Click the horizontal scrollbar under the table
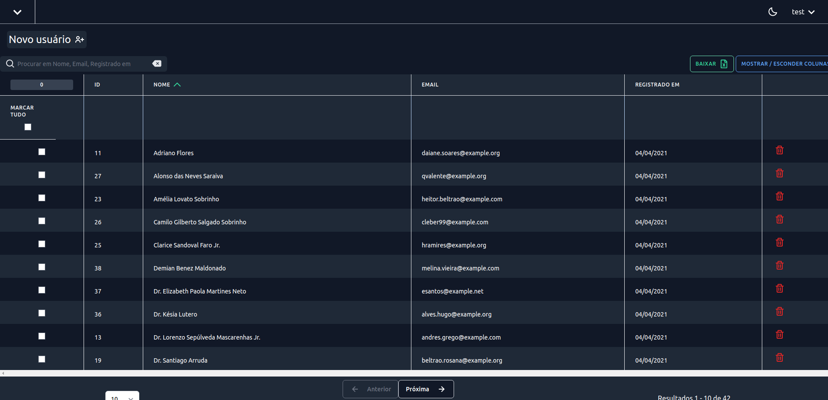The height and width of the screenshot is (400, 828). pyautogui.click(x=414, y=373)
